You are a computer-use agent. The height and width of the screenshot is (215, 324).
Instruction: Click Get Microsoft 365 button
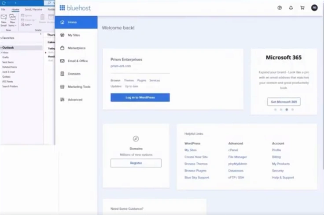tap(283, 102)
